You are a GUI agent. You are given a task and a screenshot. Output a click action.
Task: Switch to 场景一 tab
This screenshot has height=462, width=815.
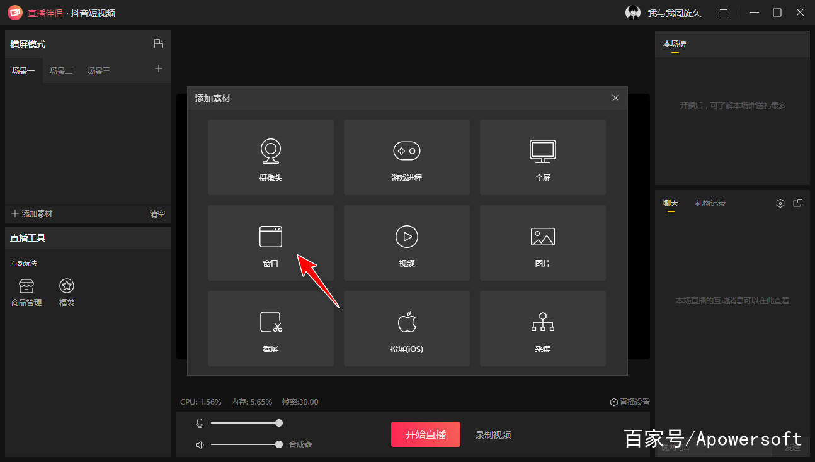(x=23, y=70)
